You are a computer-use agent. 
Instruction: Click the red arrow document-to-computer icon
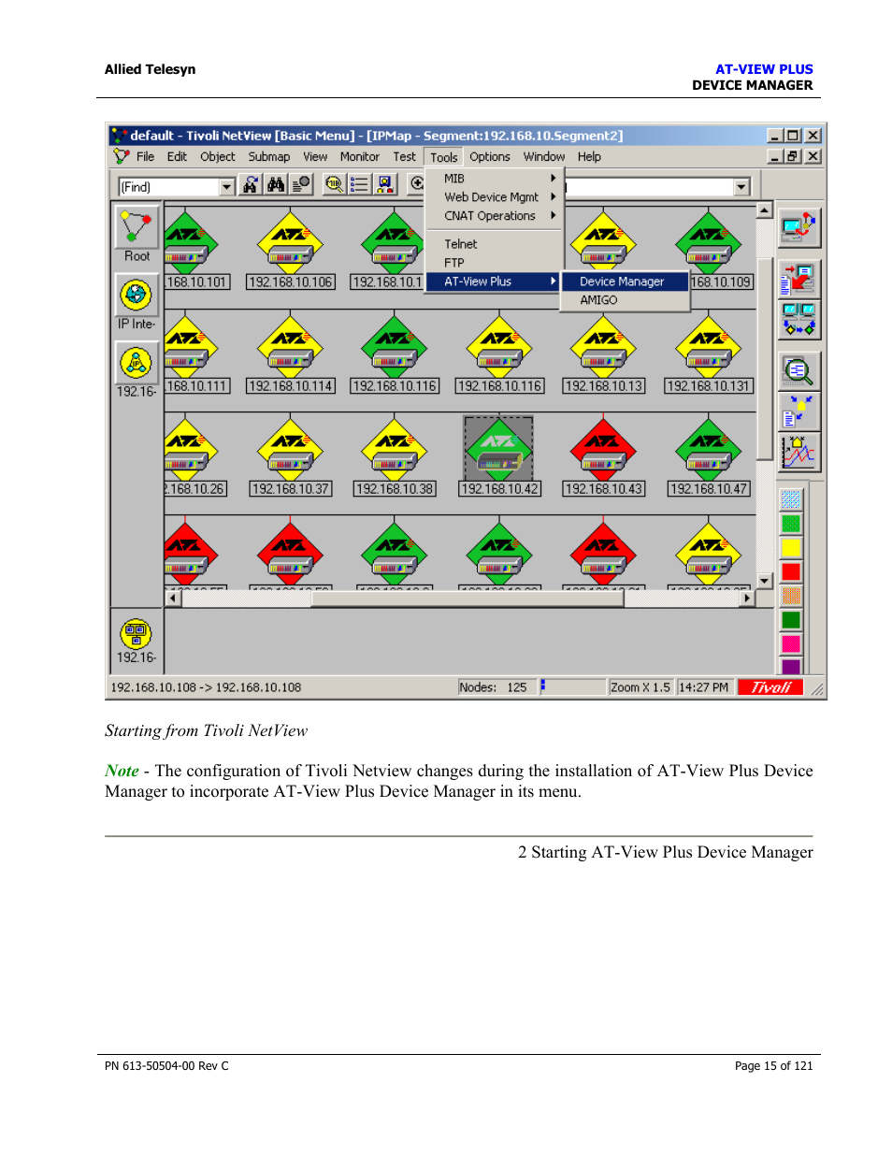tap(799, 279)
